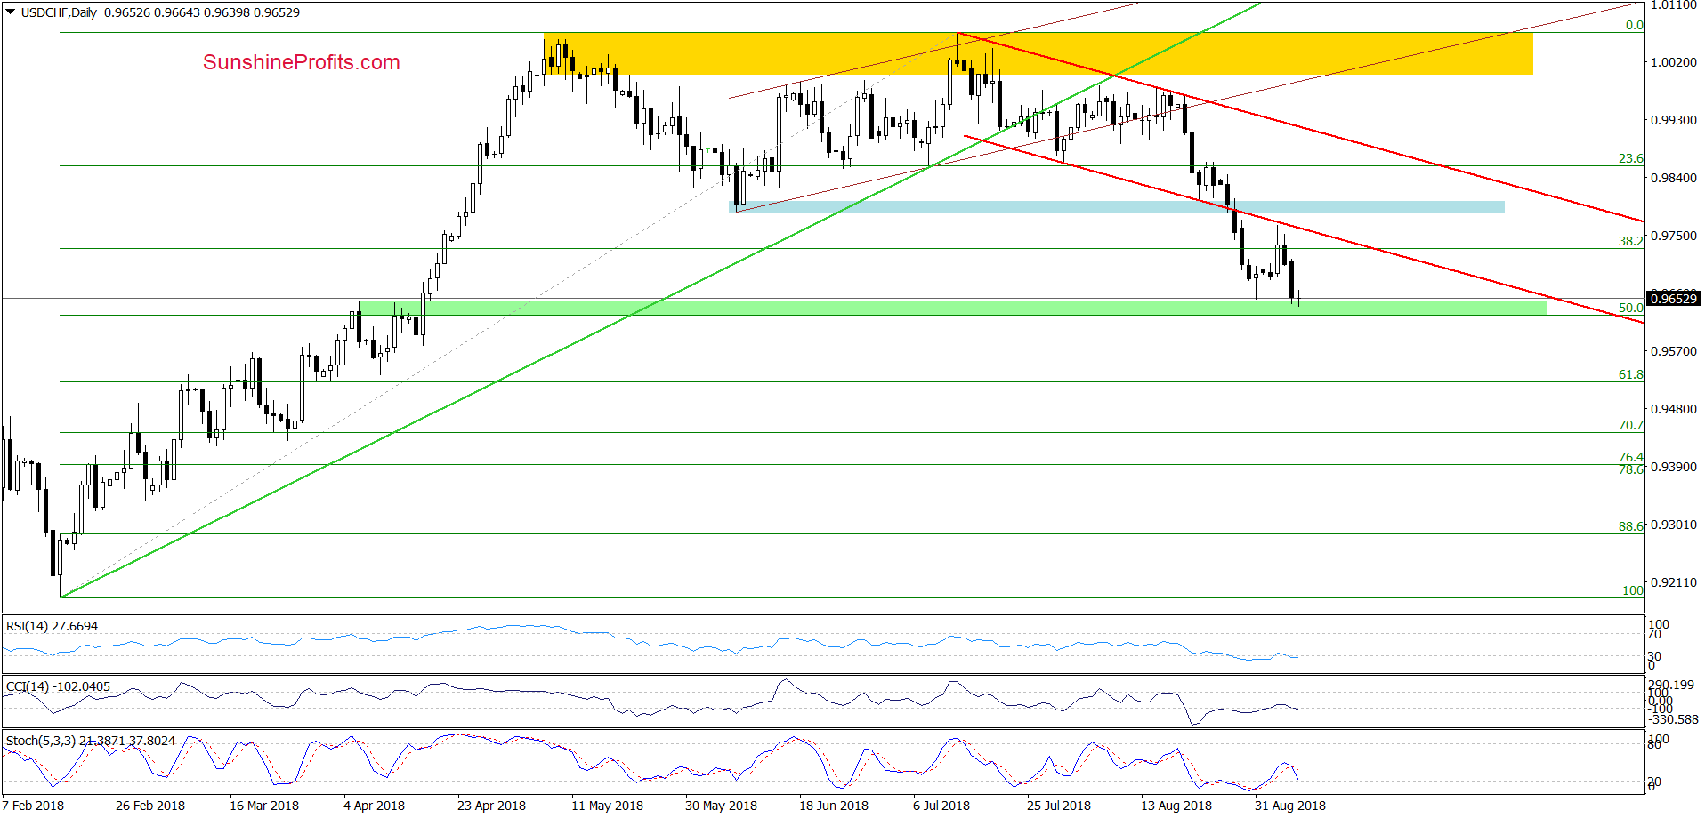Click the 6 Jul 2018 date label
1705x818 pixels.
click(x=941, y=806)
